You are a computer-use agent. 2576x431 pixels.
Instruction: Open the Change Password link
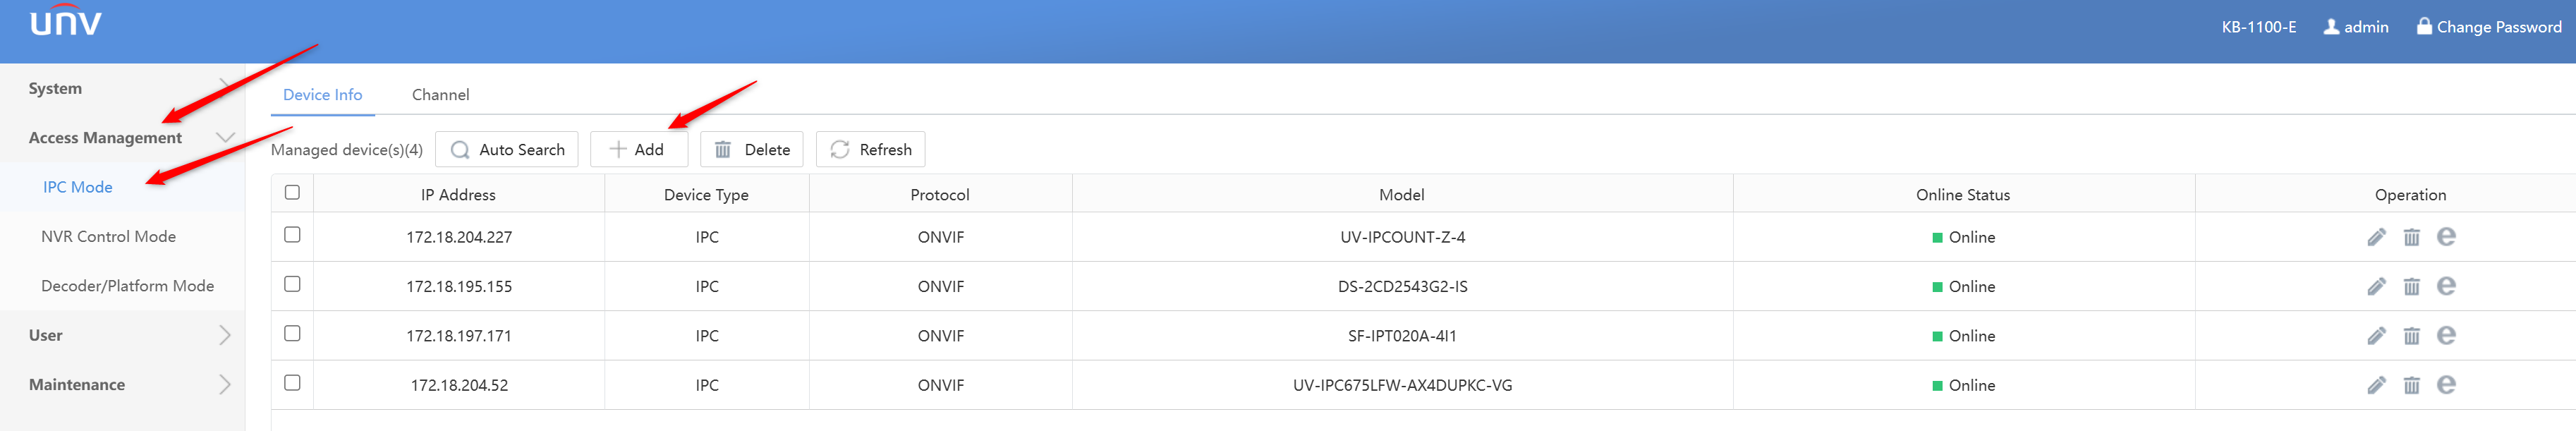tap(2488, 27)
